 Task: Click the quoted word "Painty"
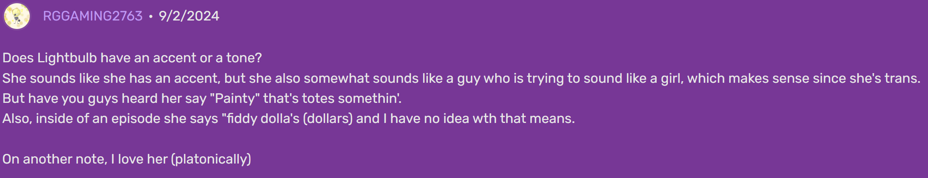[235, 98]
